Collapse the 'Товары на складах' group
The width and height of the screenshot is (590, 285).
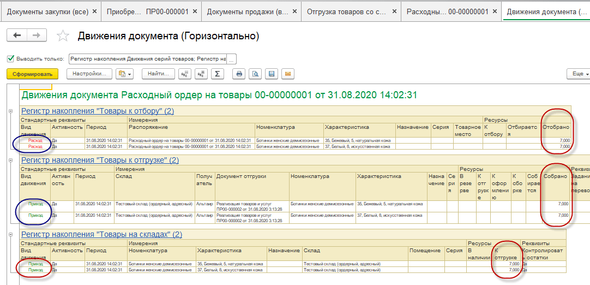pyautogui.click(x=10, y=234)
